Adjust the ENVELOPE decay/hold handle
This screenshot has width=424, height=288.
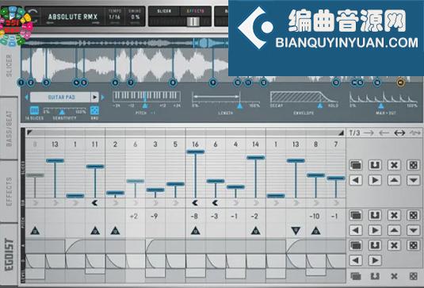pos(320,106)
